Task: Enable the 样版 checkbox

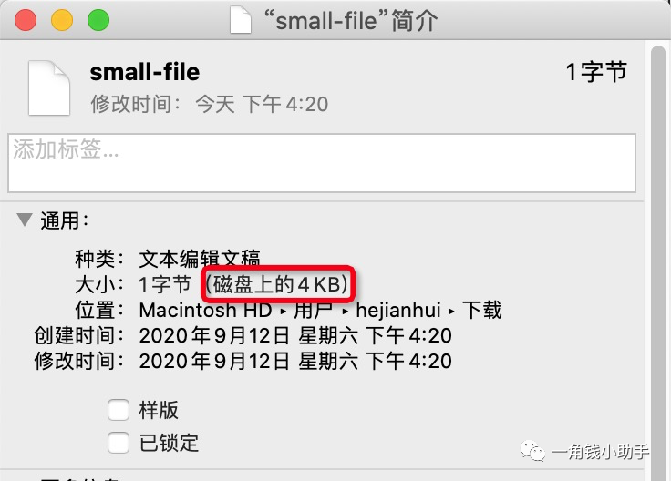Action: pyautogui.click(x=119, y=410)
